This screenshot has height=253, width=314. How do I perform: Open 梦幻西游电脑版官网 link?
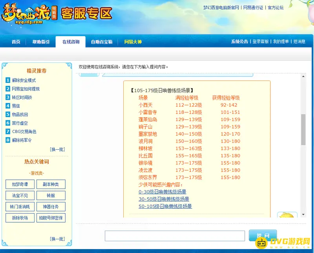tap(221, 7)
